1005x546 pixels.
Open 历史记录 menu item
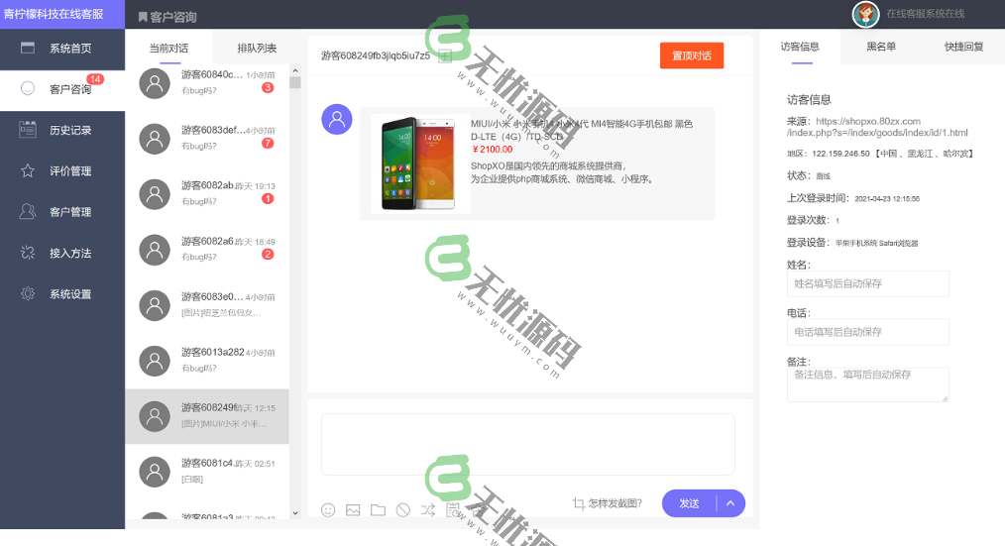coord(62,130)
